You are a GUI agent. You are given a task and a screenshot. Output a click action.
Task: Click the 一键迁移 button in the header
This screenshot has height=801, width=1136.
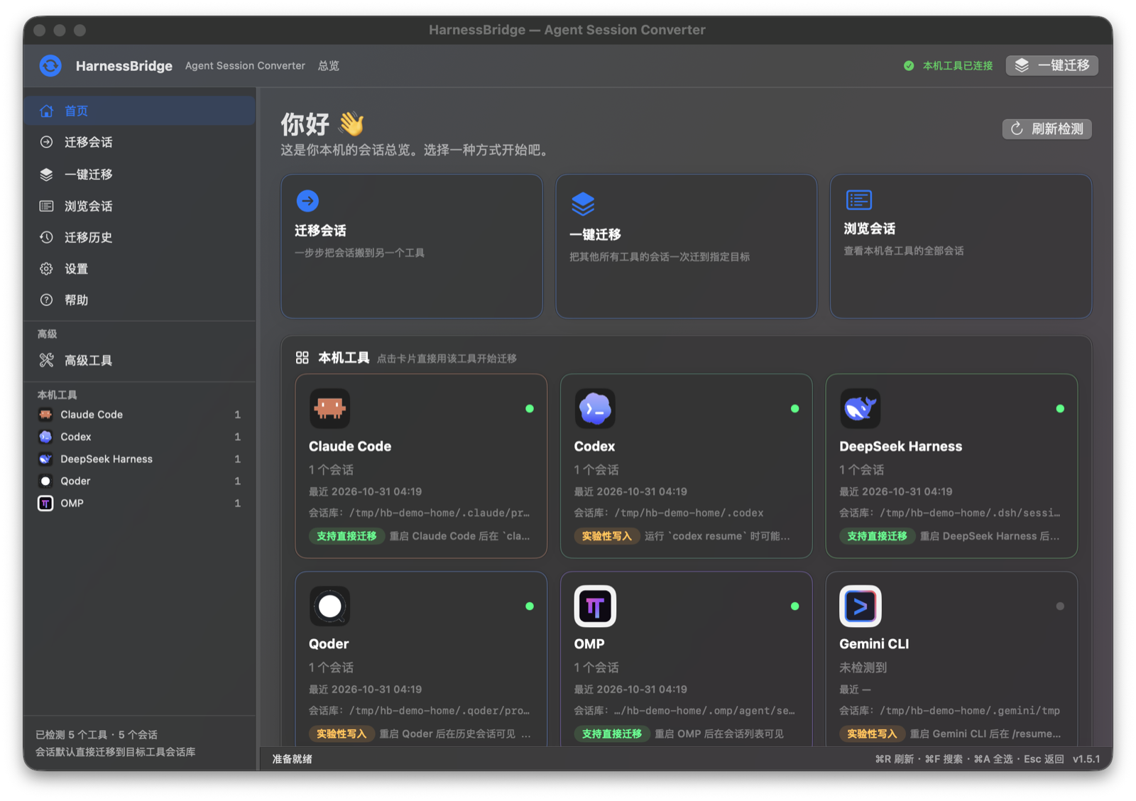click(x=1052, y=65)
